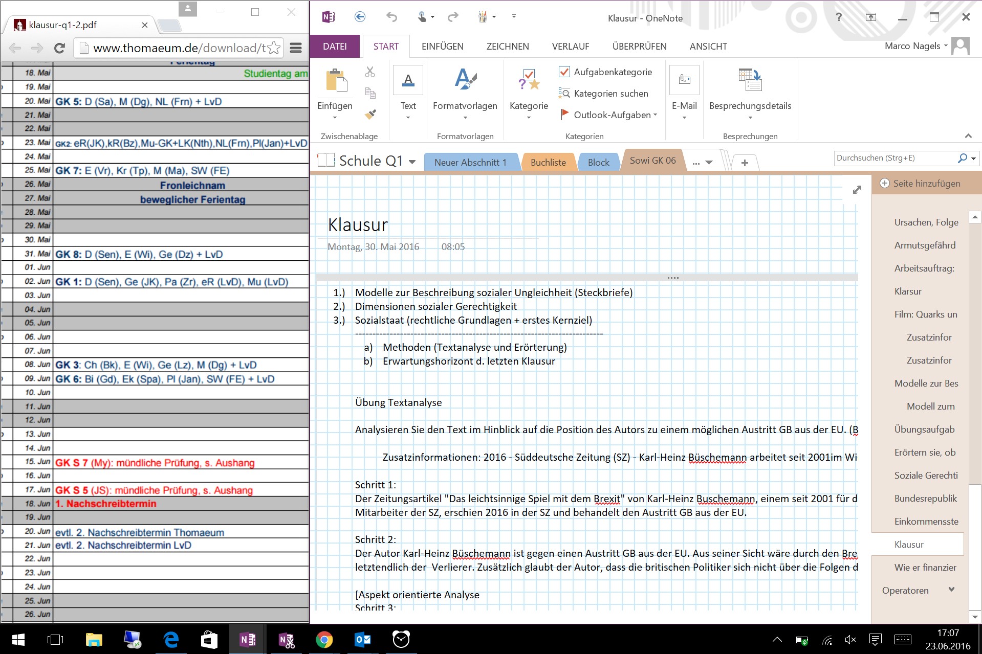982x654 pixels.
Task: Click the OneNote back arrow icon
Action: (x=360, y=17)
